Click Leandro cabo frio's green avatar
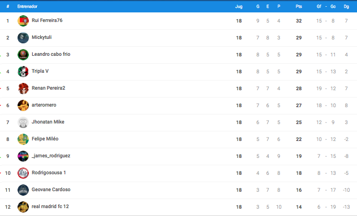357x216 pixels. click(x=23, y=55)
